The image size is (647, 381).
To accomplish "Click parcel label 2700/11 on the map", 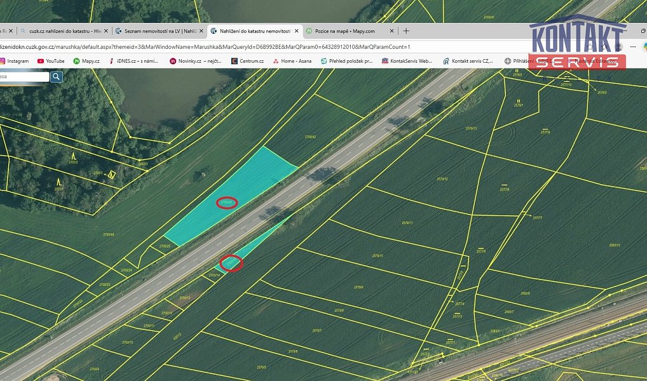I will pyautogui.click(x=149, y=326).
